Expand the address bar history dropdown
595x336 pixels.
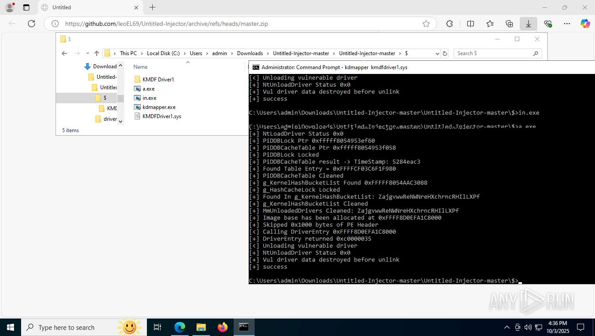coord(437,53)
